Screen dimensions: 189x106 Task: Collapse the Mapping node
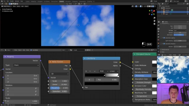click(x=5, y=57)
